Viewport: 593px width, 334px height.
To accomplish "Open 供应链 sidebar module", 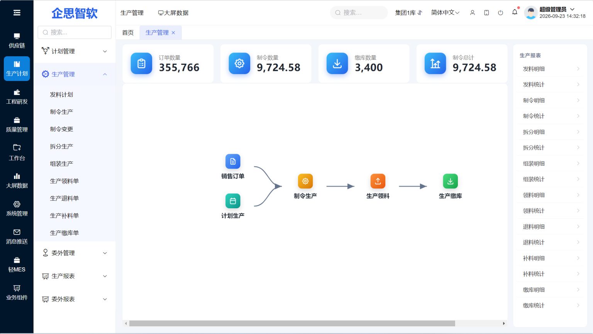I will [x=17, y=41].
